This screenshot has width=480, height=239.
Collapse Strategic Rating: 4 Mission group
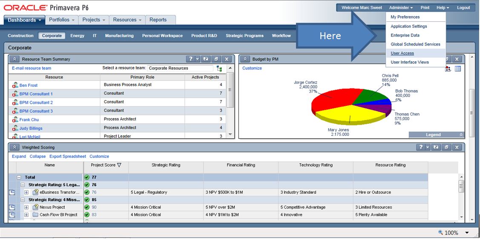23,200
